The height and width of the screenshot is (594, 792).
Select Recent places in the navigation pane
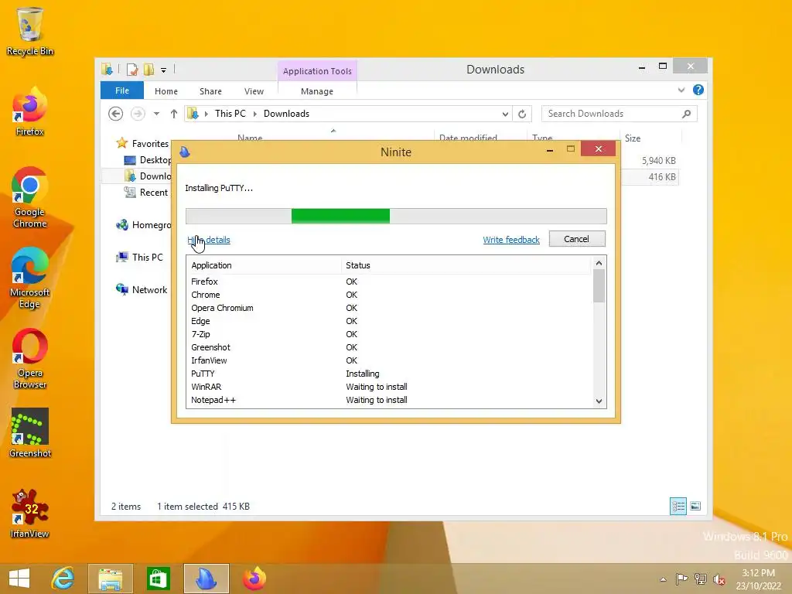coord(146,193)
